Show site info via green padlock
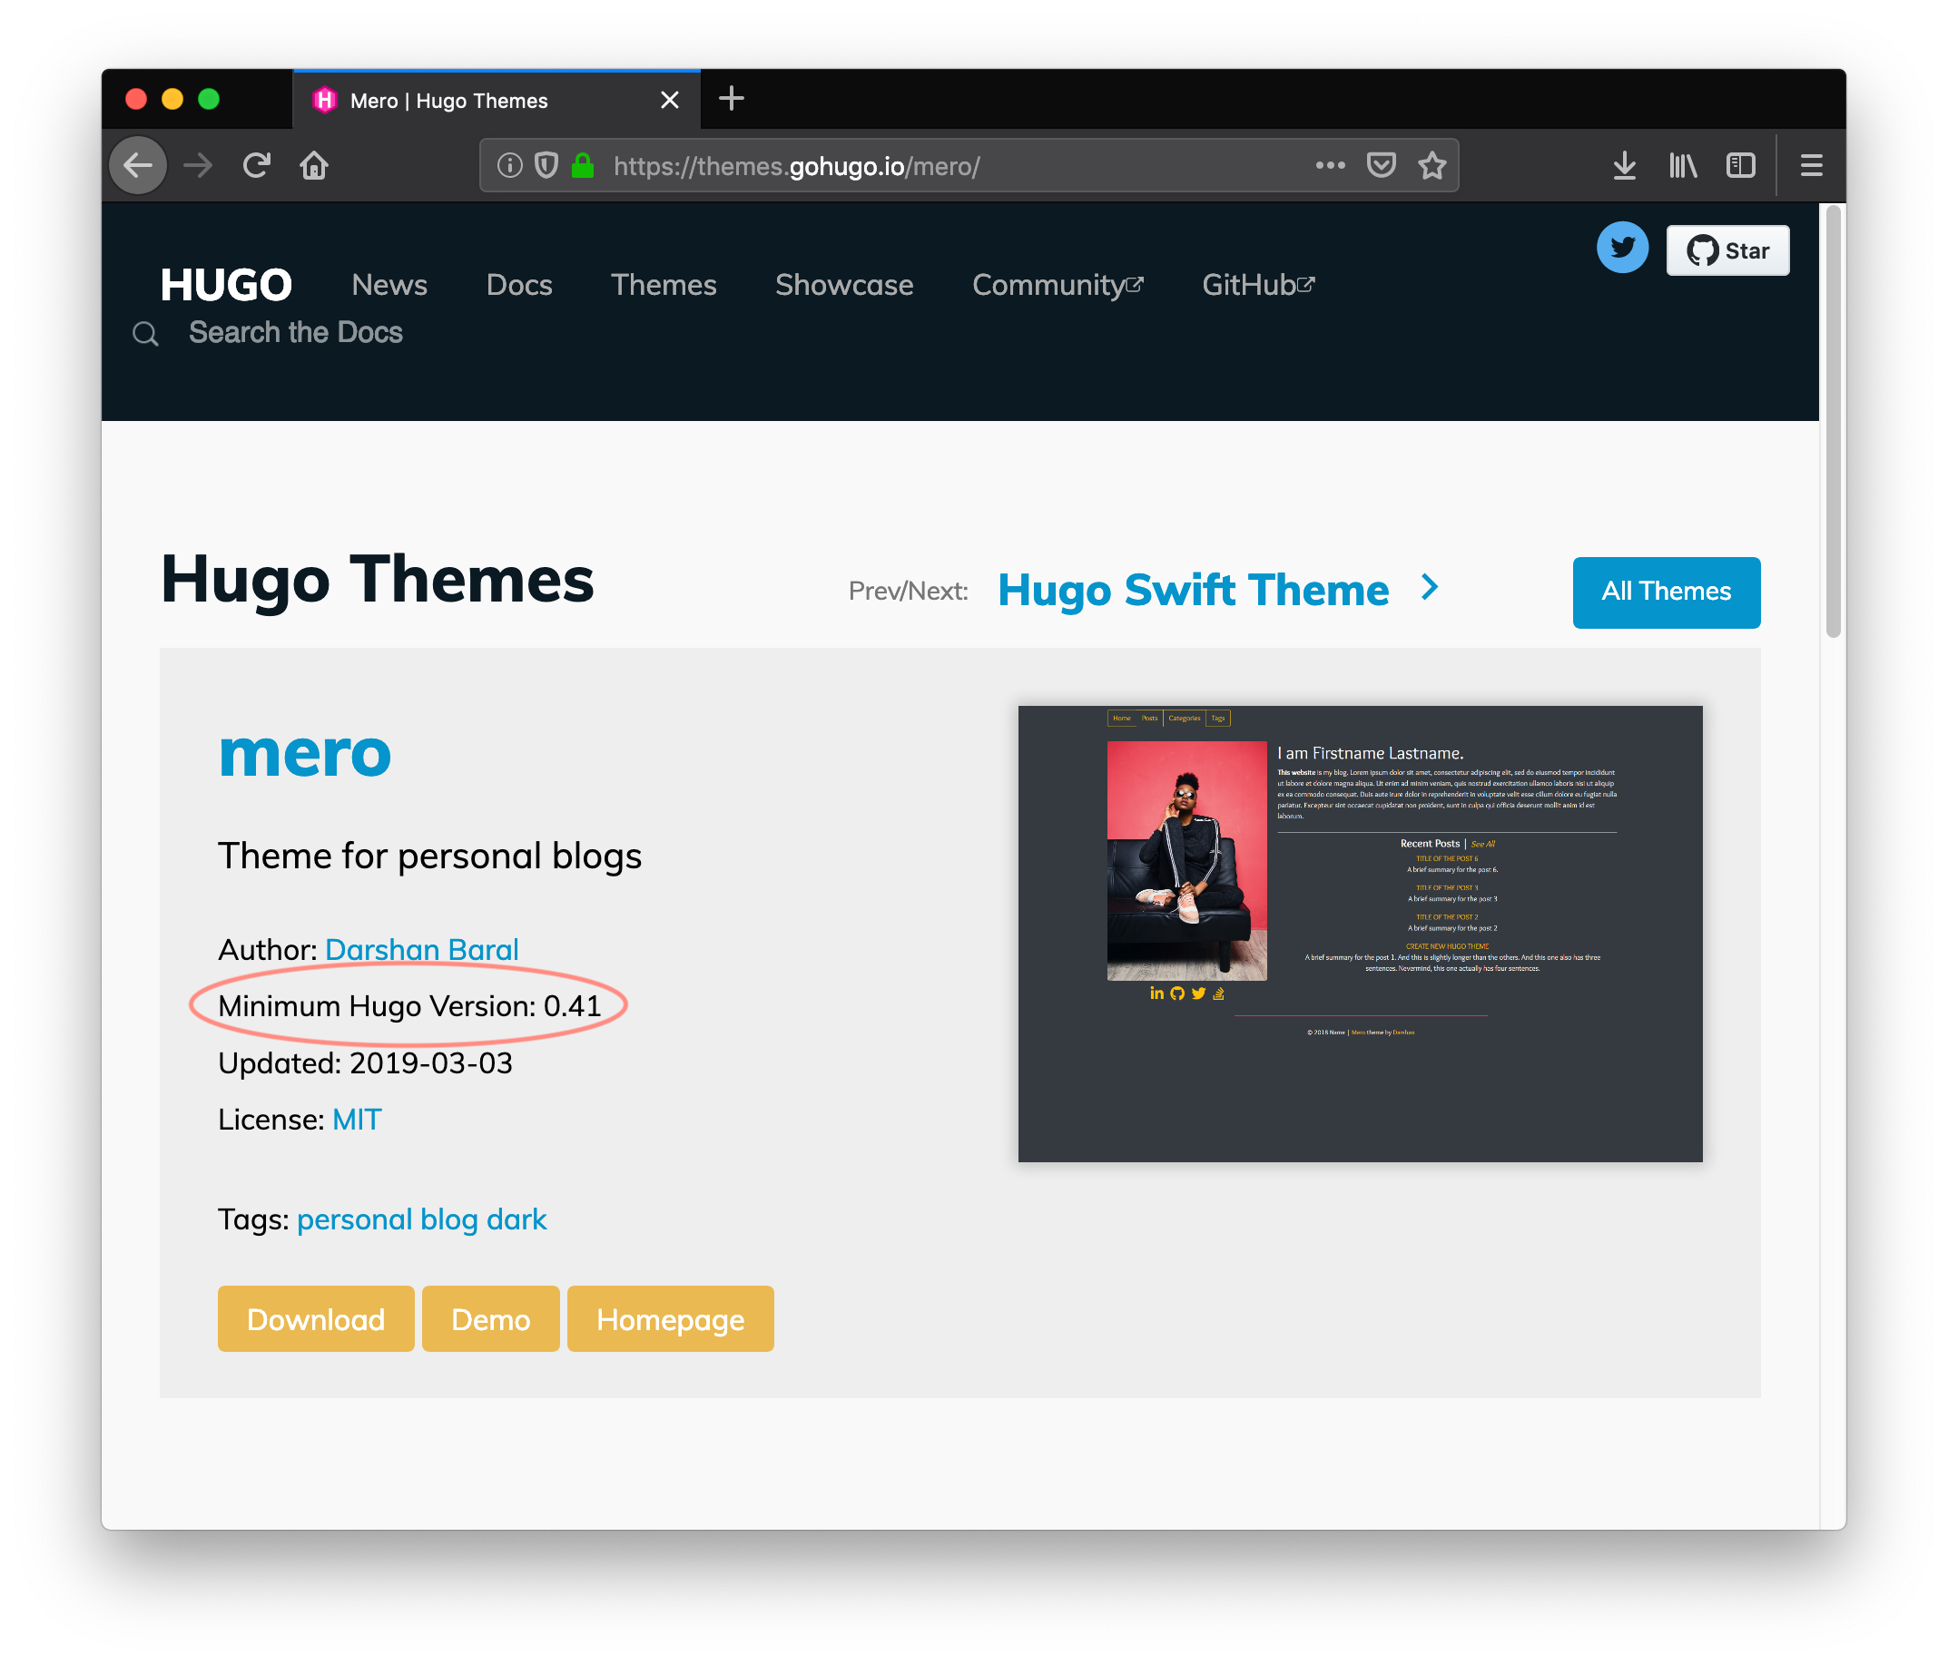Viewport: 1948px width, 1664px height. pos(583,166)
